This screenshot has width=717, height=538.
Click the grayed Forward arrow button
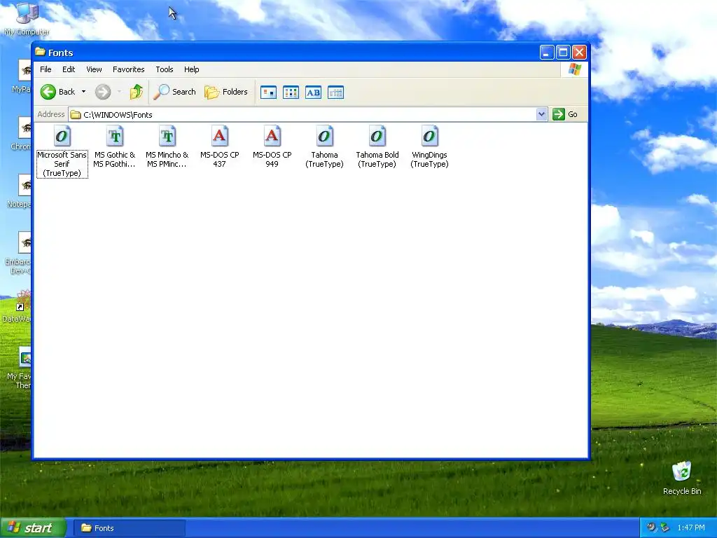coord(103,92)
